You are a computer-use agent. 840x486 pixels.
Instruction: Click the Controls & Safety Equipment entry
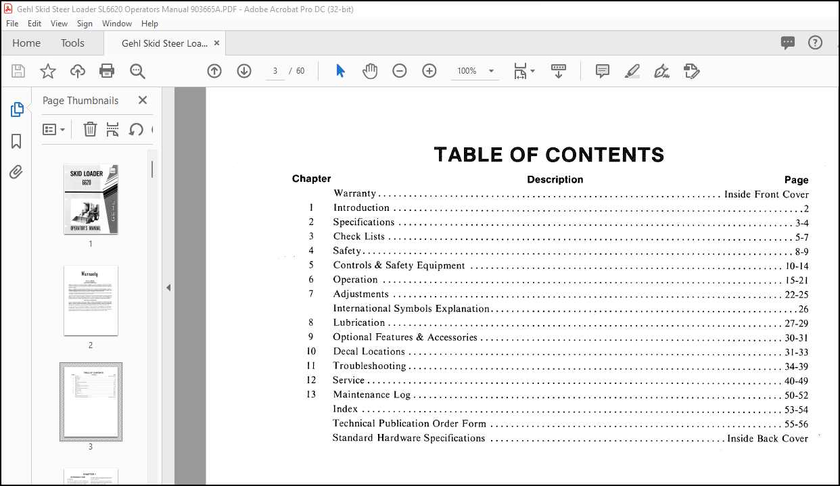coord(399,266)
